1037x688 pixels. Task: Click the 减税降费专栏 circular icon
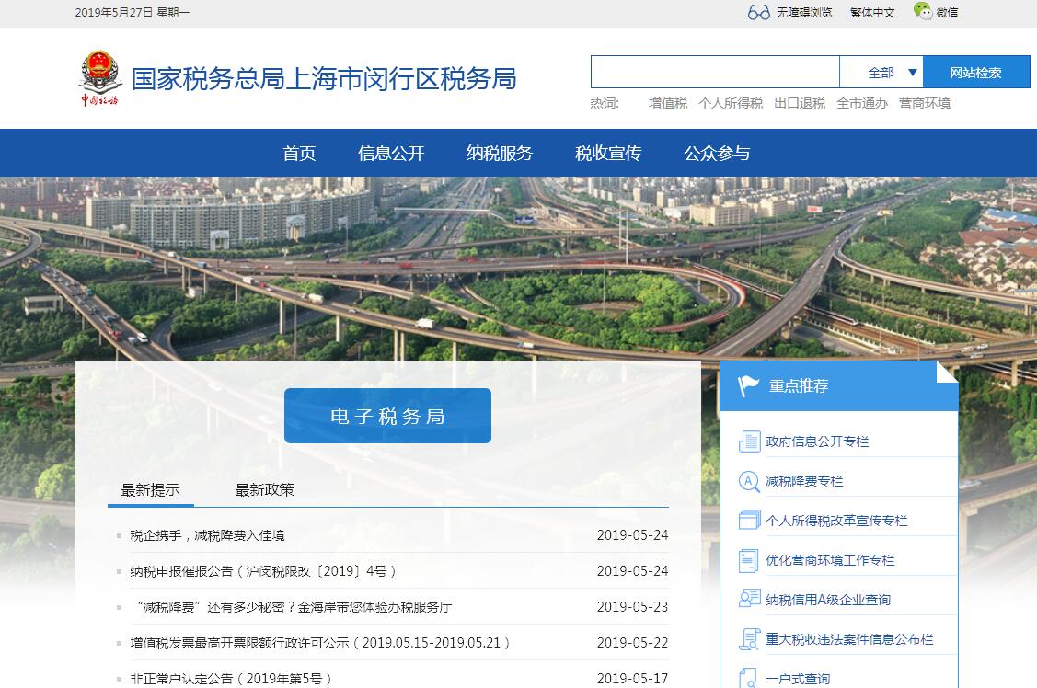(749, 481)
